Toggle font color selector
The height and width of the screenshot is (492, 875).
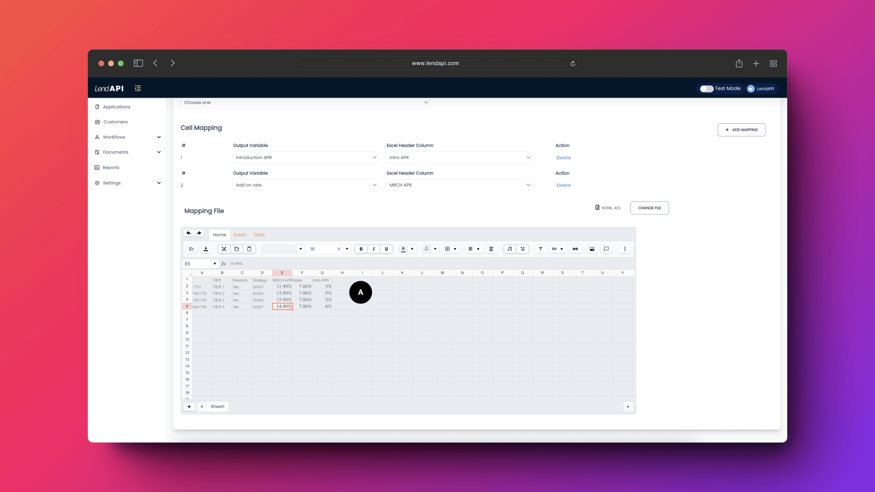(412, 249)
